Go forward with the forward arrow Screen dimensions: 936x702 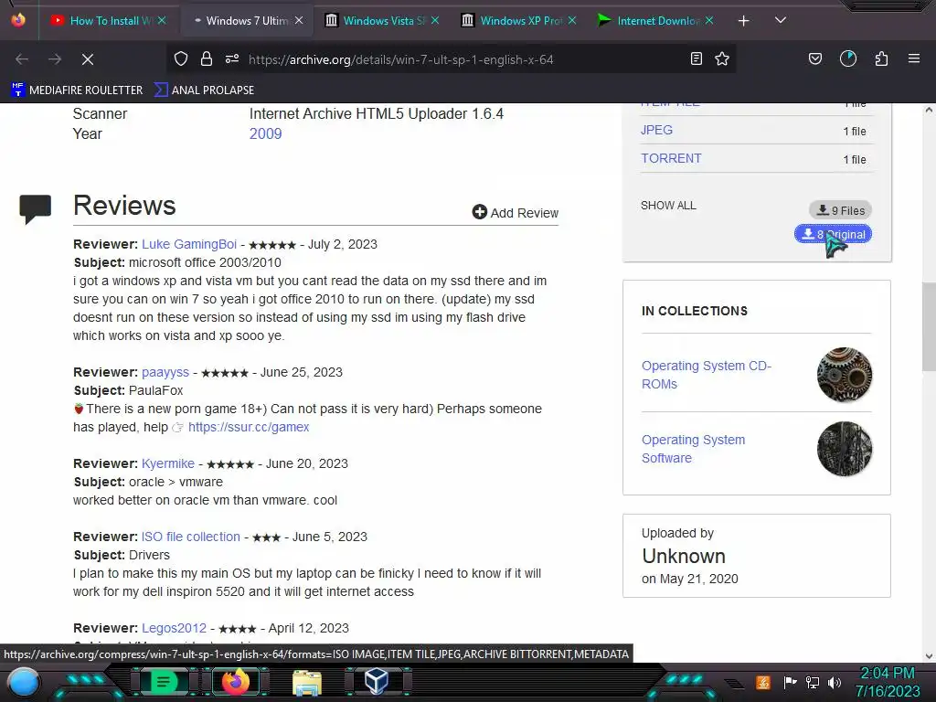pyautogui.click(x=55, y=59)
